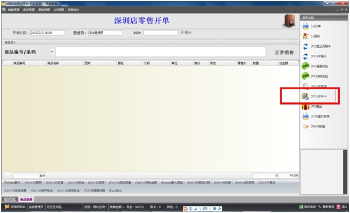Click the (-)退货 return cart icon
This screenshot has height=213, width=350.
[x=305, y=36]
